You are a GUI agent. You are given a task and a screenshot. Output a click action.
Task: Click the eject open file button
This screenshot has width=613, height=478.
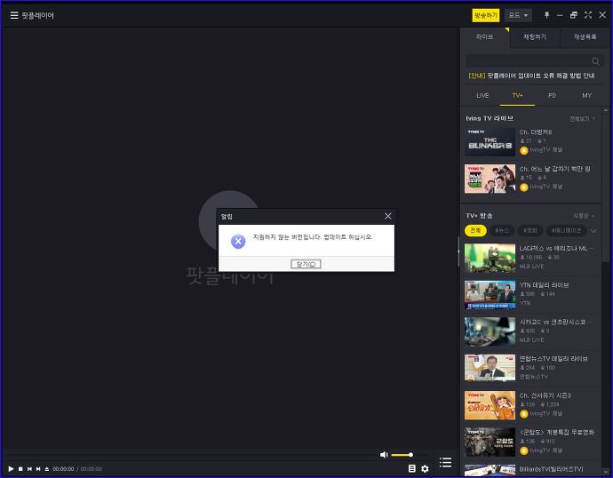[x=47, y=468]
